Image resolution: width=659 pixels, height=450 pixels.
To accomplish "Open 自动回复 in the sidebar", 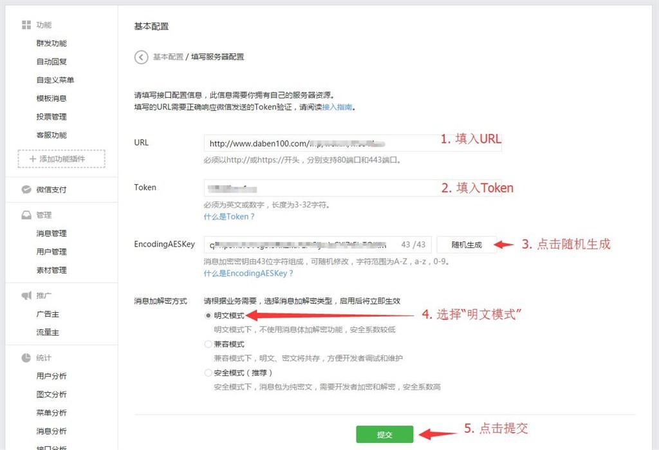I will pyautogui.click(x=51, y=61).
